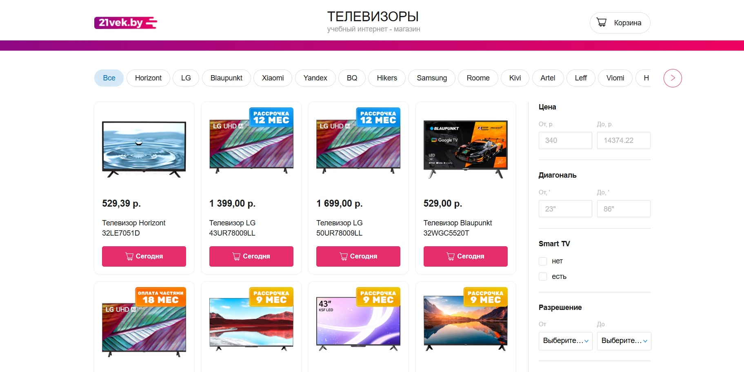The image size is (744, 372).
Task: Show more brands with the right arrow
Action: (673, 78)
